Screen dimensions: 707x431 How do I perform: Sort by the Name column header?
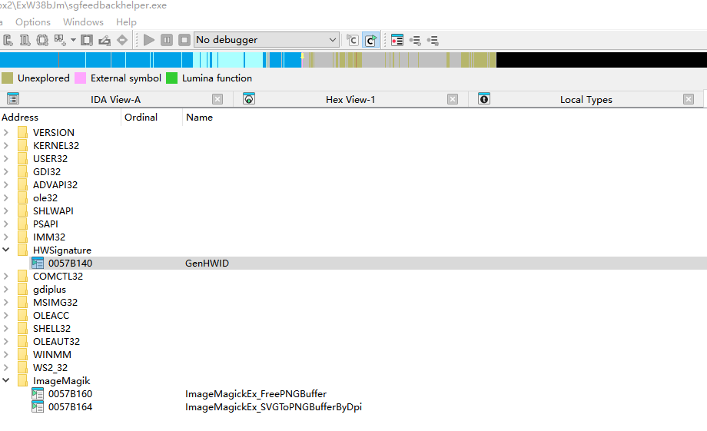(199, 118)
